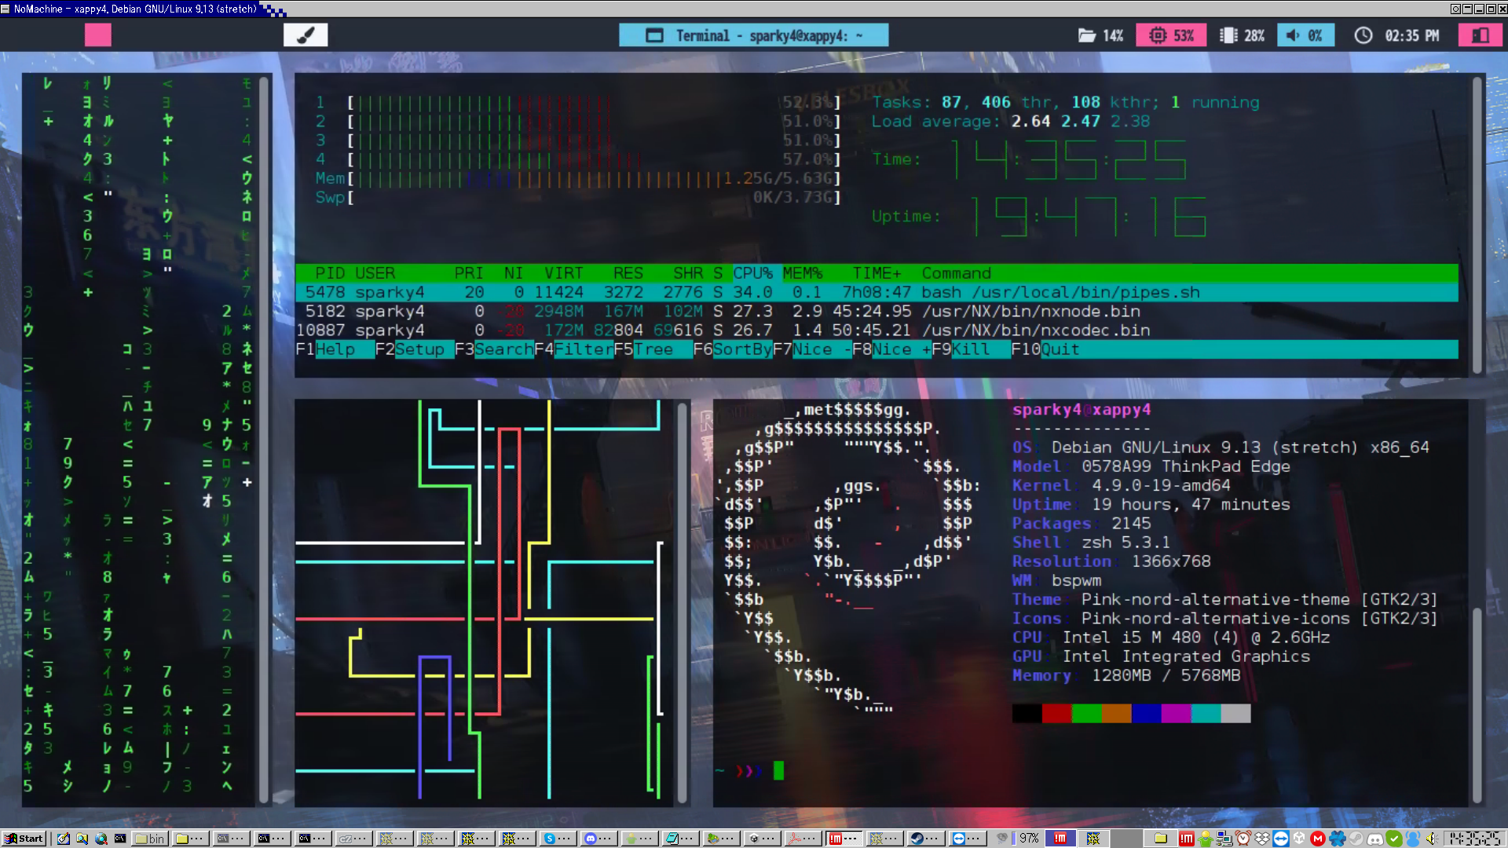Open the Discord taskbar item
The height and width of the screenshot is (848, 1508).
pos(595,839)
